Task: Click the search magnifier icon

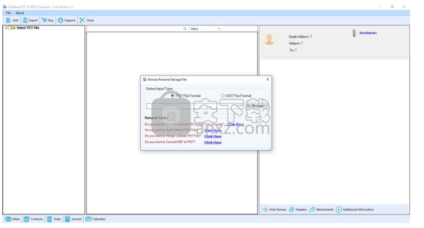Action: click(x=185, y=28)
